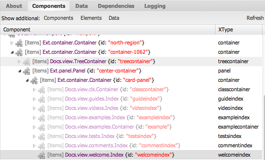Click the component icon of videoindex row
Image resolution: width=265 pixels, height=160 pixels.
[42, 108]
